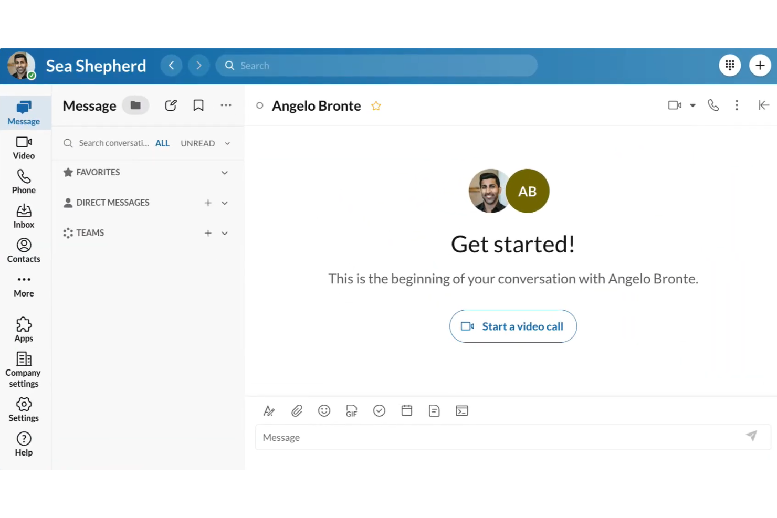Compose a new message with the pencil icon

171,105
